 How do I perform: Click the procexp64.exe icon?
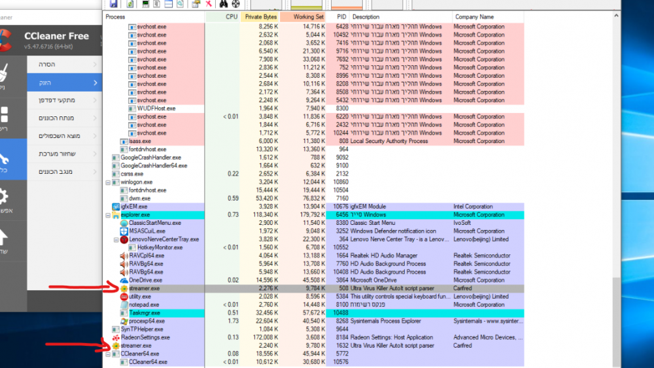(124, 321)
